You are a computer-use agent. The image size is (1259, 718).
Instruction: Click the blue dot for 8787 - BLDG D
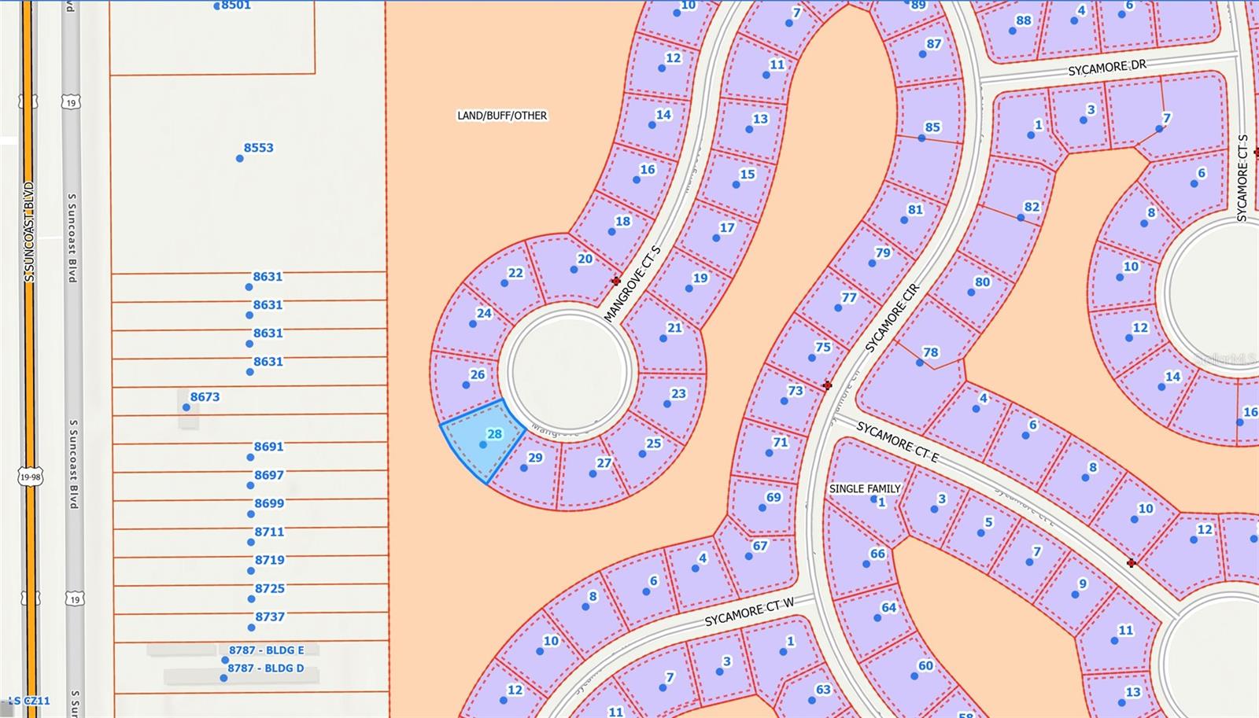pyautogui.click(x=223, y=678)
